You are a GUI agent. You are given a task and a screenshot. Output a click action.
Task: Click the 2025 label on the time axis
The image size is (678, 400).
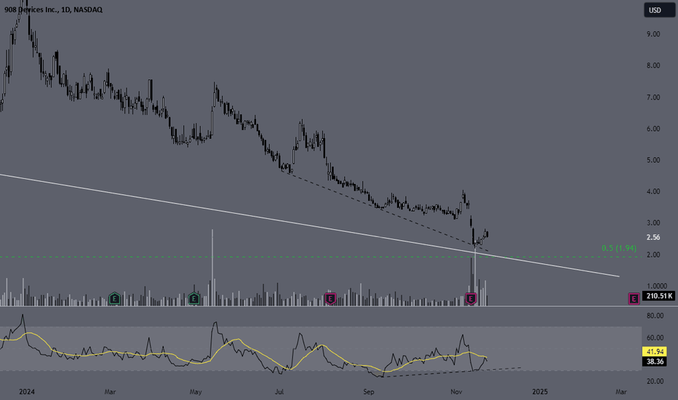540,392
